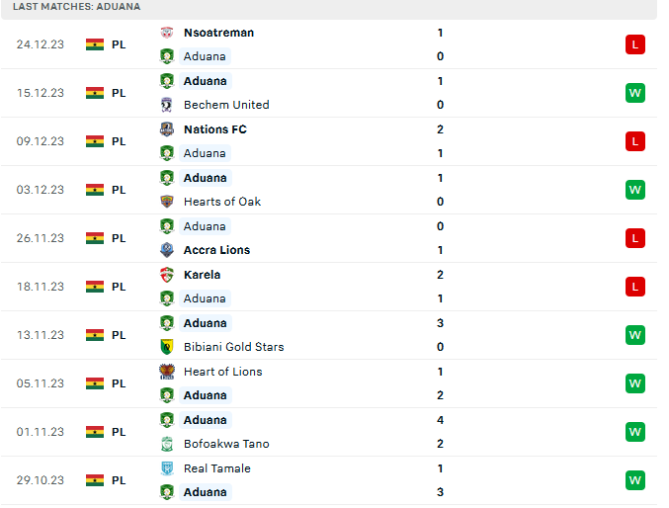Click the Real Tamale club crest
This screenshot has height=508, width=669.
(167, 468)
